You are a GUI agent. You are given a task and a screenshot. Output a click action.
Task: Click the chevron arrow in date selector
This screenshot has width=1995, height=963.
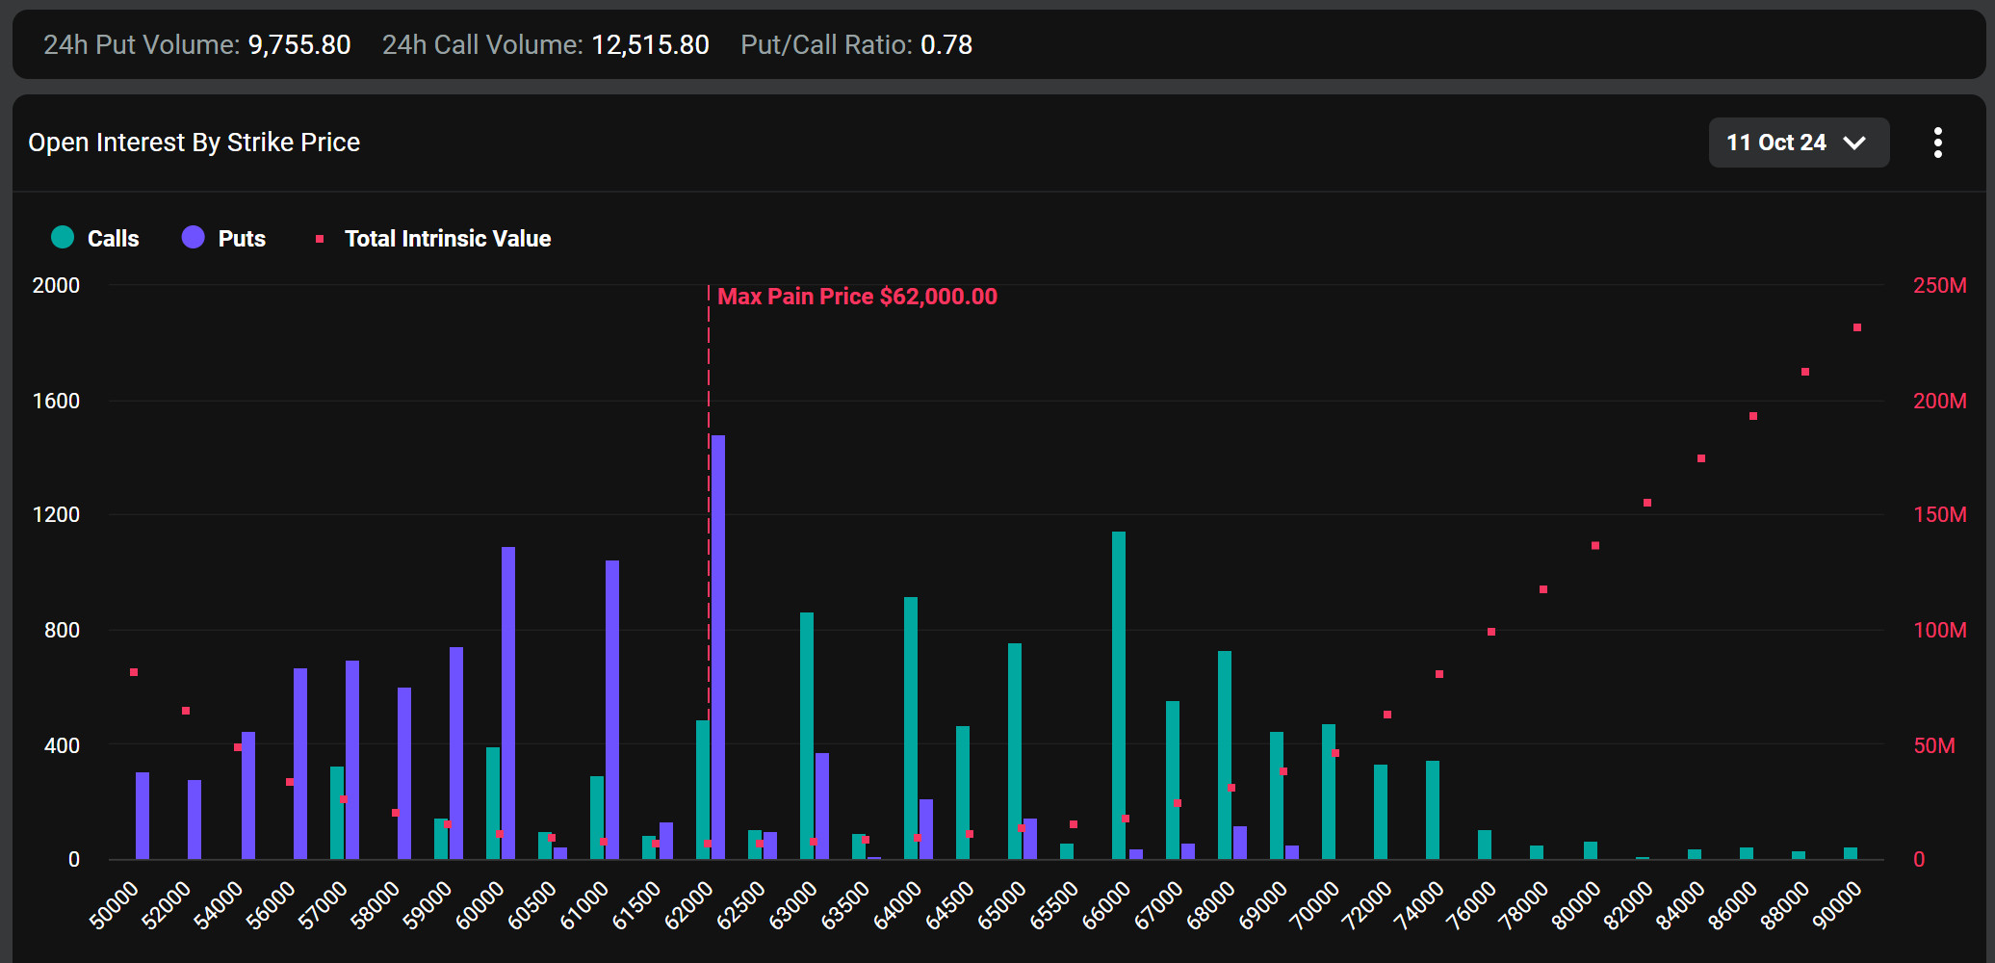coord(1854,143)
